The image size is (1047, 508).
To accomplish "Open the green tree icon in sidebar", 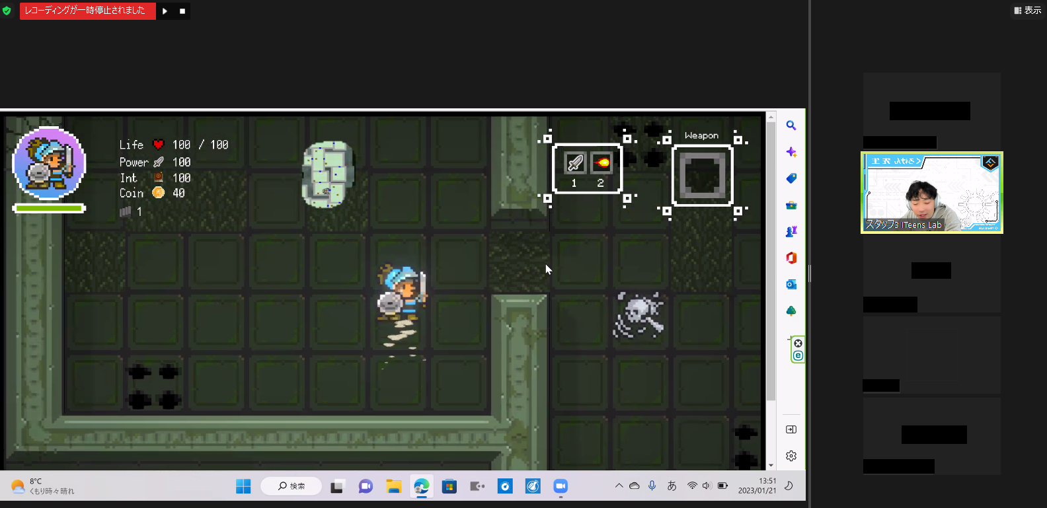I will [791, 310].
